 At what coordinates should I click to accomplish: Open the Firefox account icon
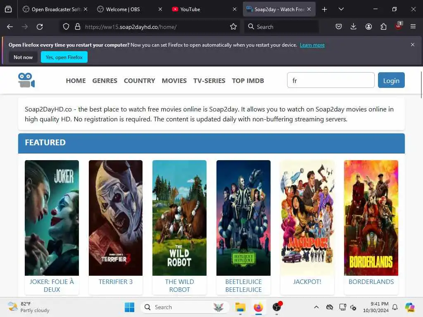368,27
